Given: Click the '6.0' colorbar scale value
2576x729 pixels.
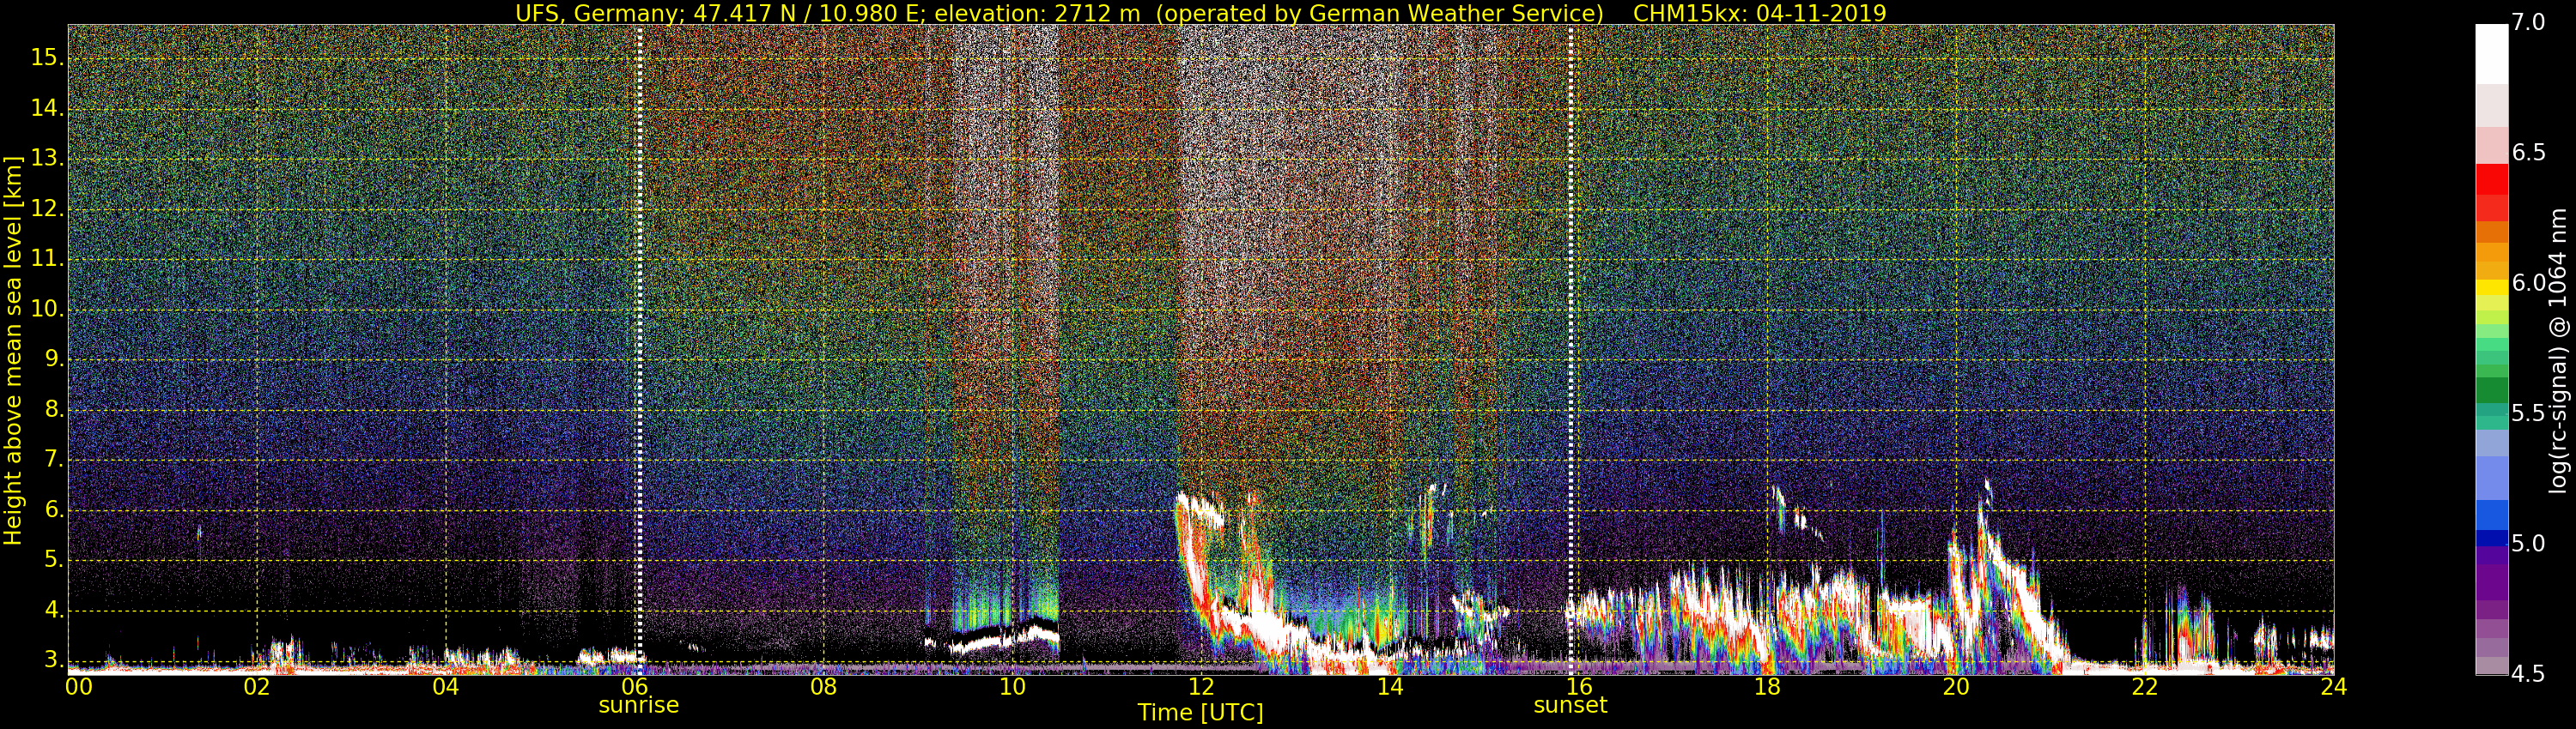Looking at the screenshot, I should click(2529, 283).
